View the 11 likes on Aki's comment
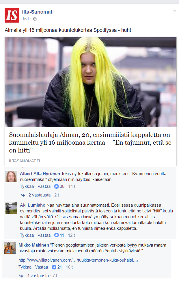 [59, 235]
